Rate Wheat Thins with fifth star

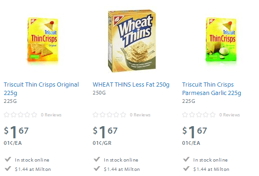pos(123,115)
